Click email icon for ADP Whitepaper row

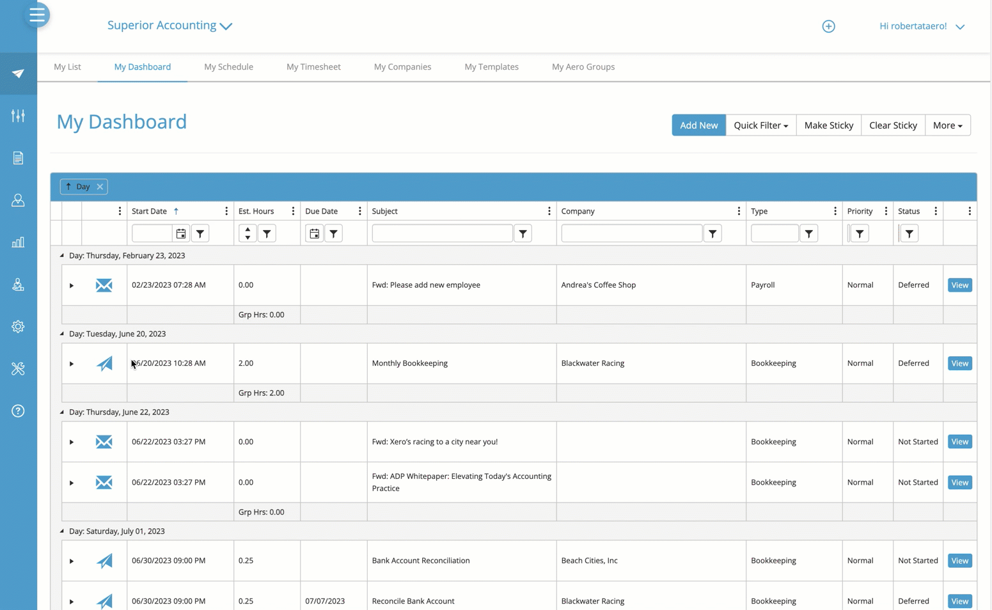coord(104,482)
